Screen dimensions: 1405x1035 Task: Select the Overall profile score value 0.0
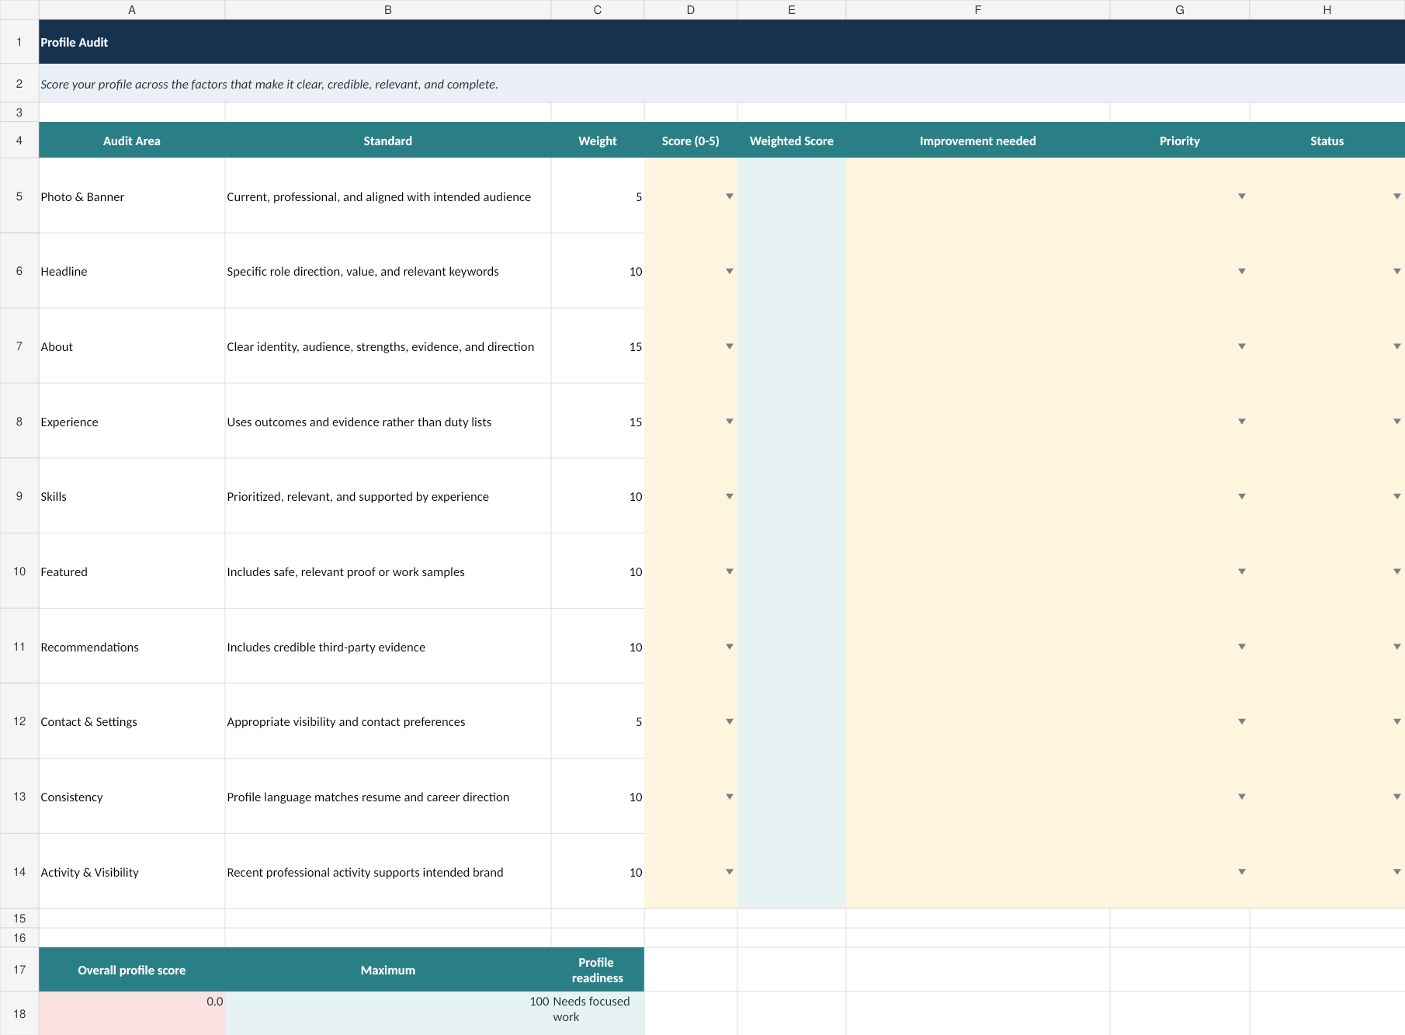(x=132, y=1013)
